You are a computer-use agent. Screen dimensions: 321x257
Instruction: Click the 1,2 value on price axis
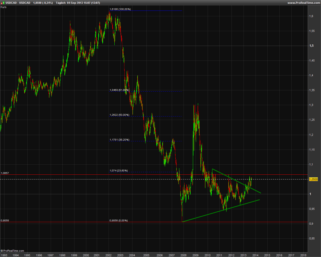(311, 135)
